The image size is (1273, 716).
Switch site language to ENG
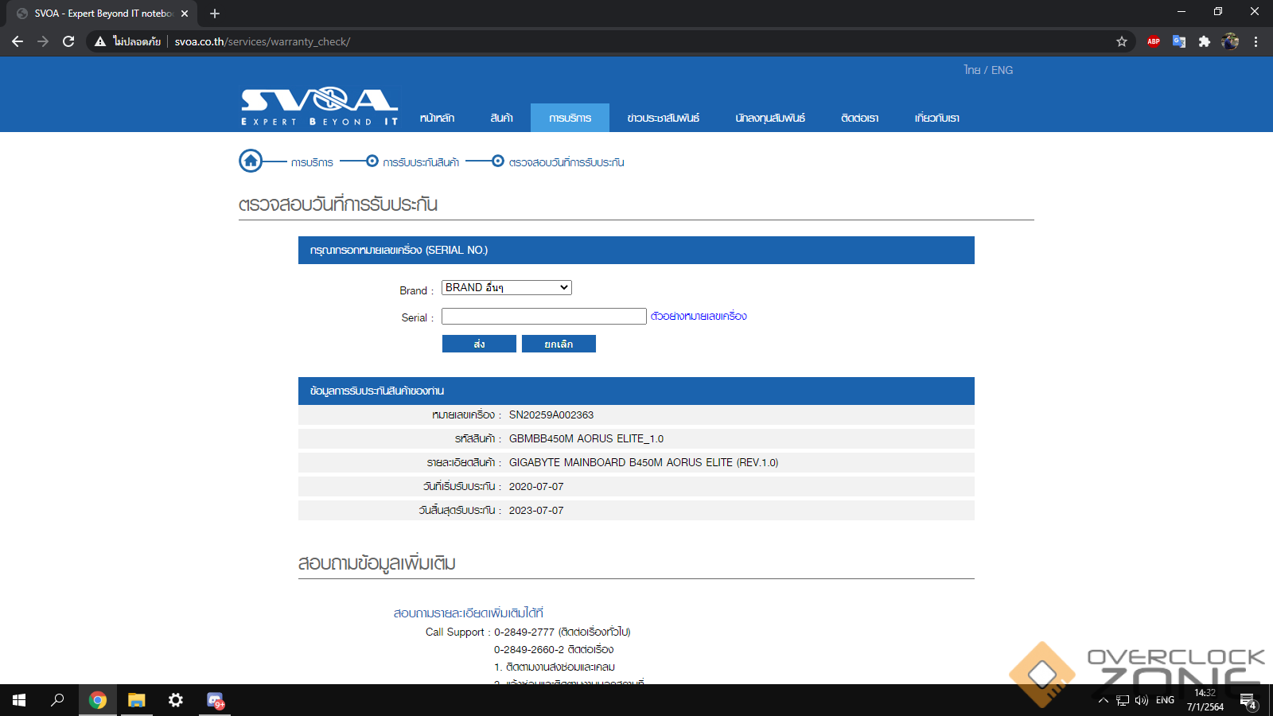tap(1002, 70)
